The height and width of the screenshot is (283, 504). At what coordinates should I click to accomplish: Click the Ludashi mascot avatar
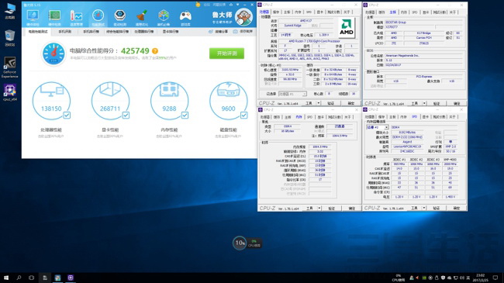(244, 17)
